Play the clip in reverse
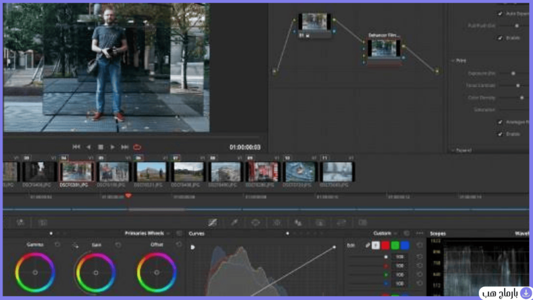 point(88,147)
